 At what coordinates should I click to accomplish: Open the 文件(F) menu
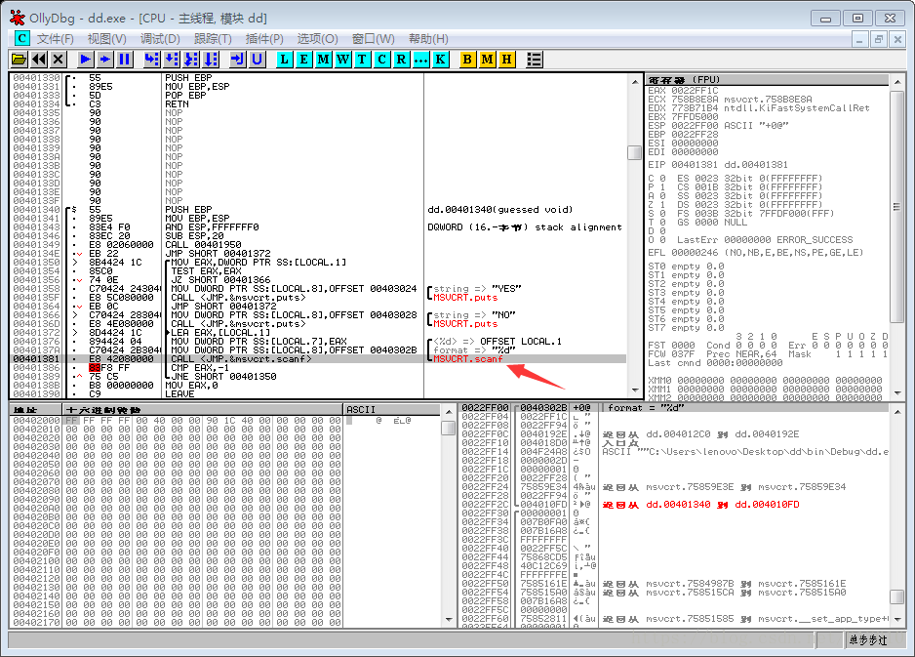pyautogui.click(x=56, y=38)
